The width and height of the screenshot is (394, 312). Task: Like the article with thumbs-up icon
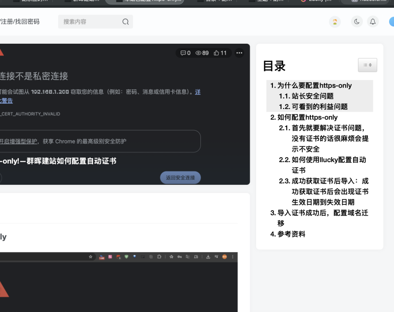point(217,53)
